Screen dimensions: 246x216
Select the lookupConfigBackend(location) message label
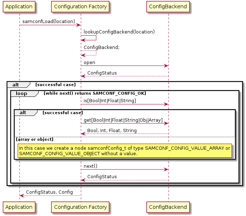pos(119,32)
